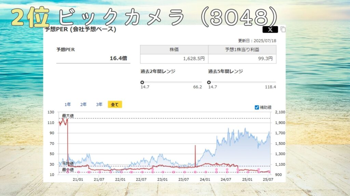Click the X share button
Image resolution: width=350 pixels, height=196 pixels.
coord(270,30)
